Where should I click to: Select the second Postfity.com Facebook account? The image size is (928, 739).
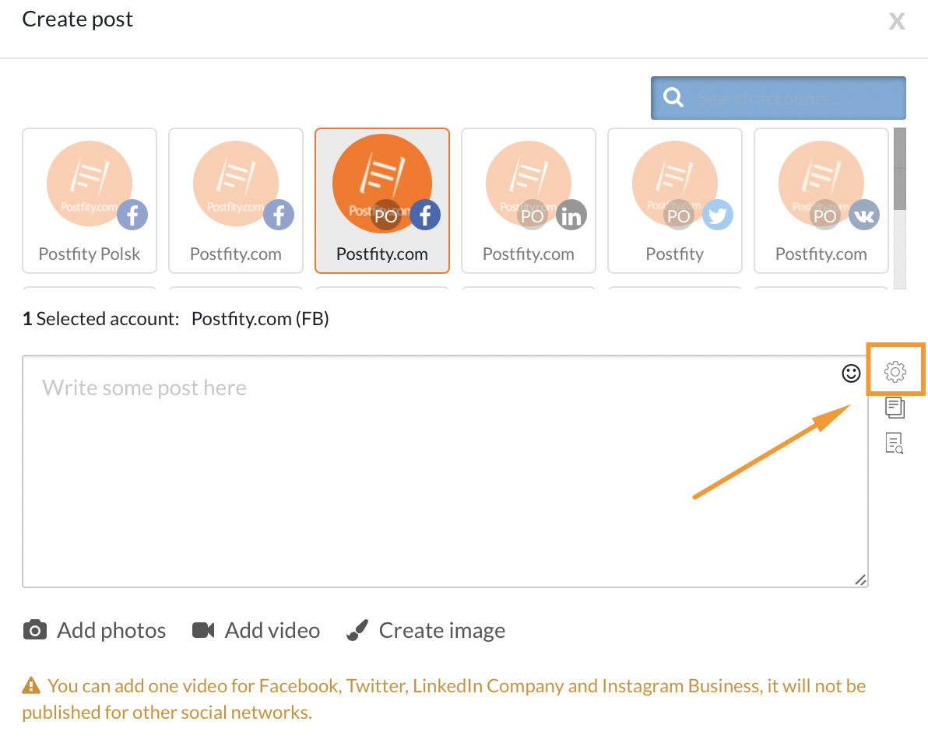(236, 201)
